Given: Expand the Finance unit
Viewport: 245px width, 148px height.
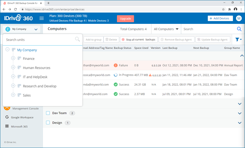Looking at the screenshot, I should point(13,58).
